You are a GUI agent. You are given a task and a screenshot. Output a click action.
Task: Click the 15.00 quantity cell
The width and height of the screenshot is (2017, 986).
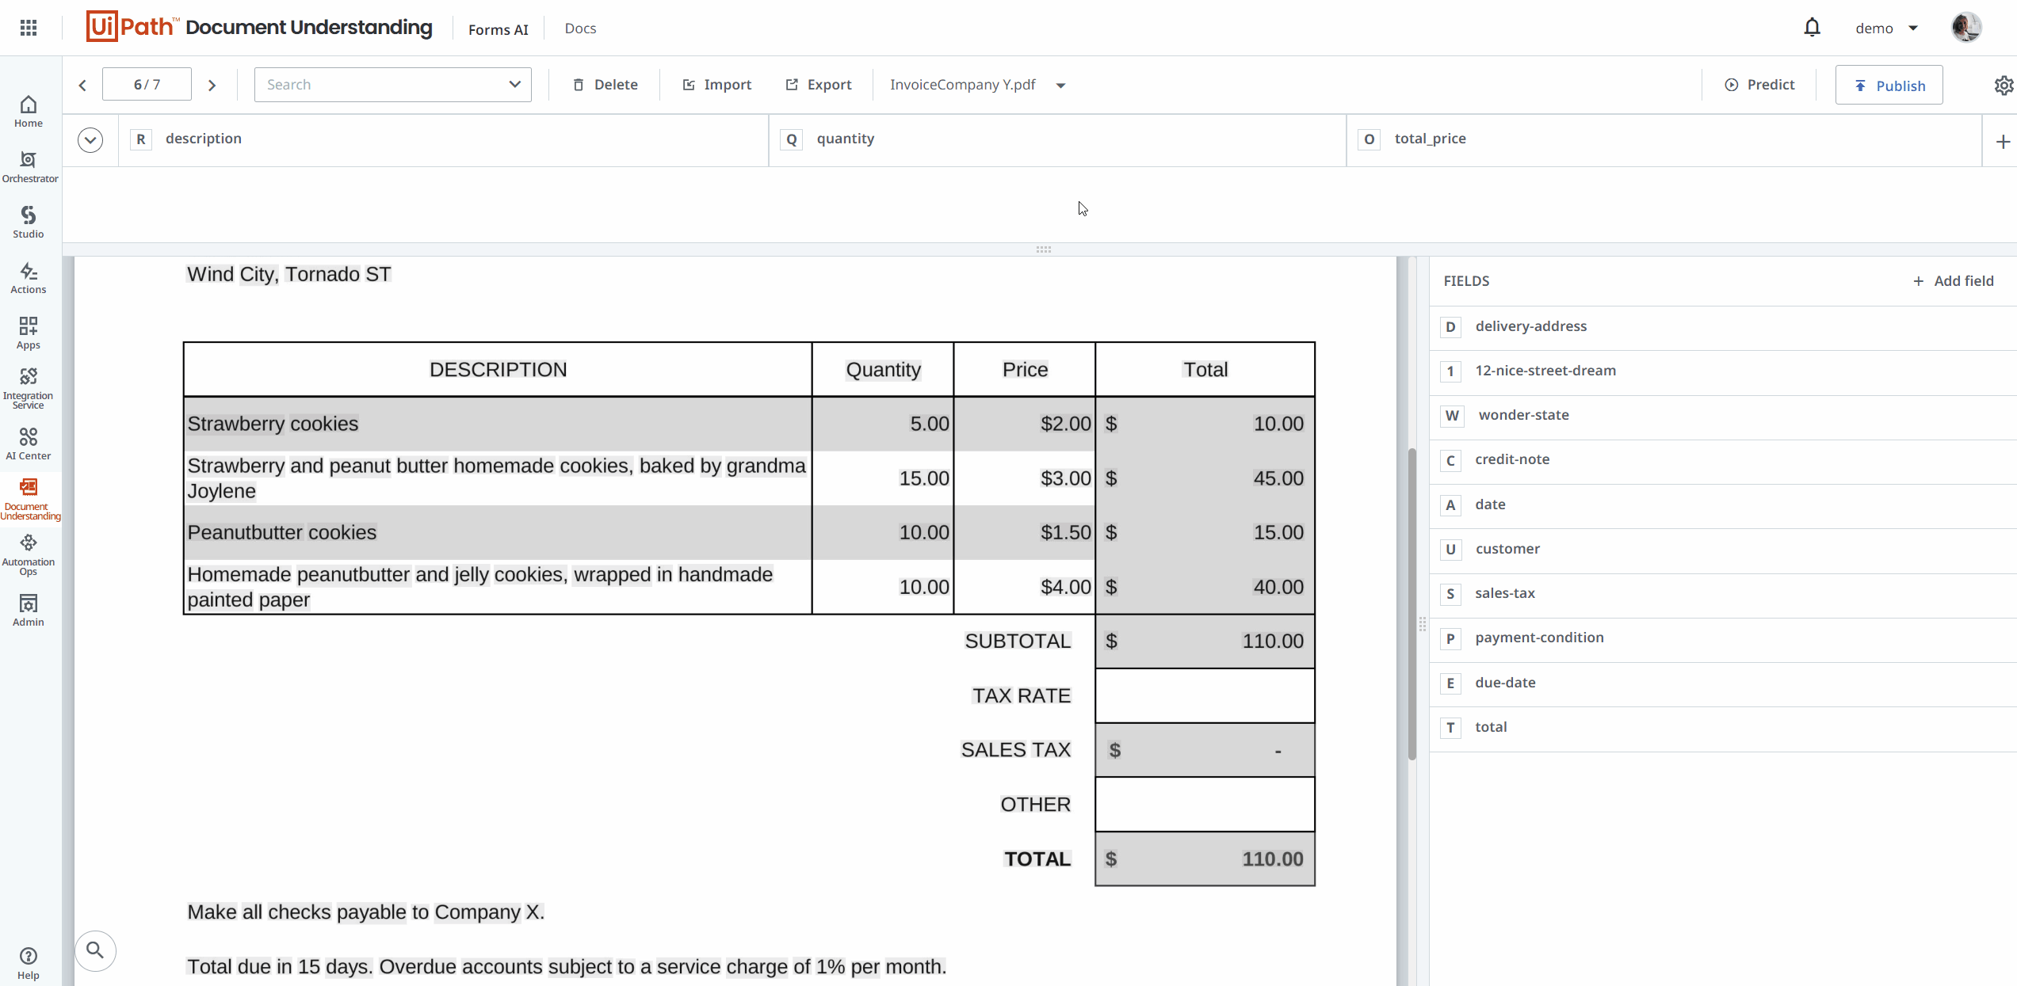[924, 478]
